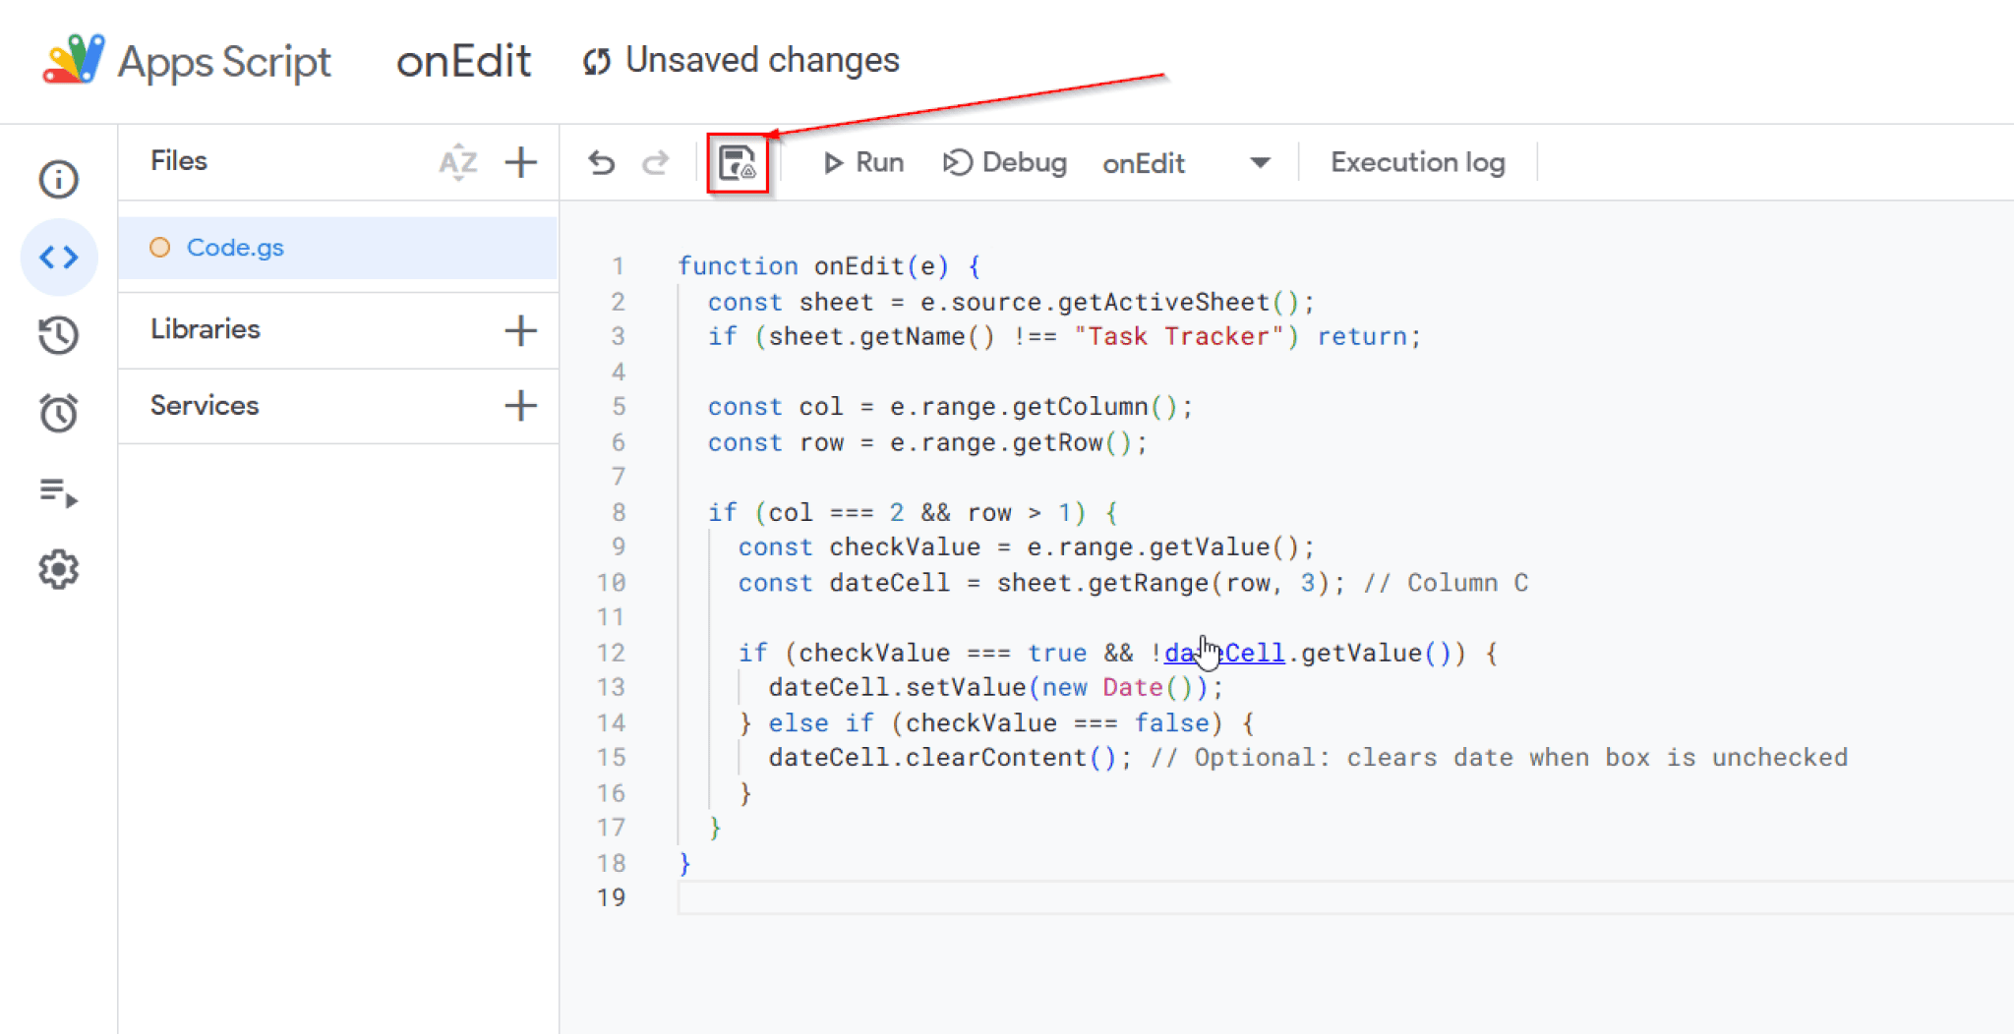
Task: Select the Code.gs file
Action: (235, 248)
